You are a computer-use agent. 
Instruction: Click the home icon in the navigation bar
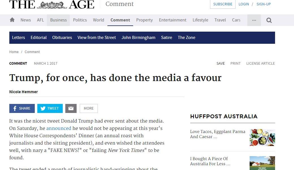[12, 20]
